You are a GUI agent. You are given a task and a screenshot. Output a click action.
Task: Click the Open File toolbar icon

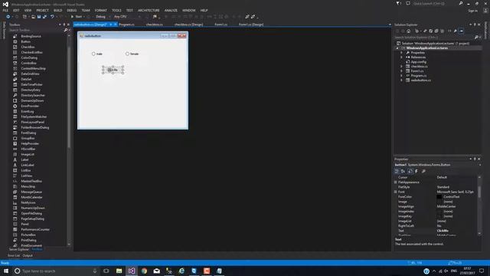click(x=33, y=17)
